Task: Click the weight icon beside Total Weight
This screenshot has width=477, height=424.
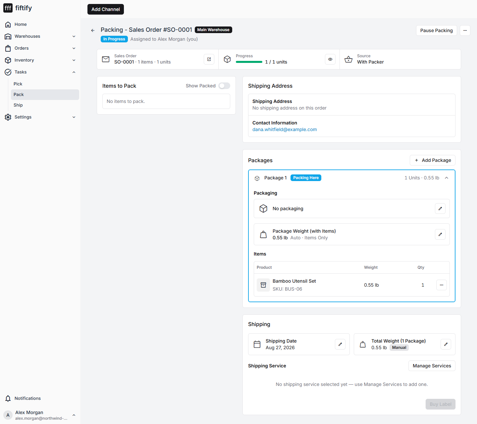Action: pos(363,344)
